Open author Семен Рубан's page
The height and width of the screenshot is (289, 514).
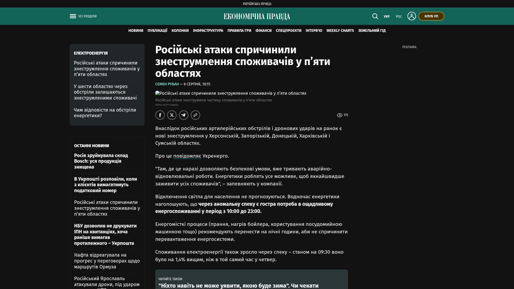pyautogui.click(x=167, y=84)
